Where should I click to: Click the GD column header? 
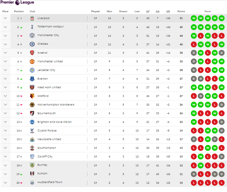(x=168, y=11)
